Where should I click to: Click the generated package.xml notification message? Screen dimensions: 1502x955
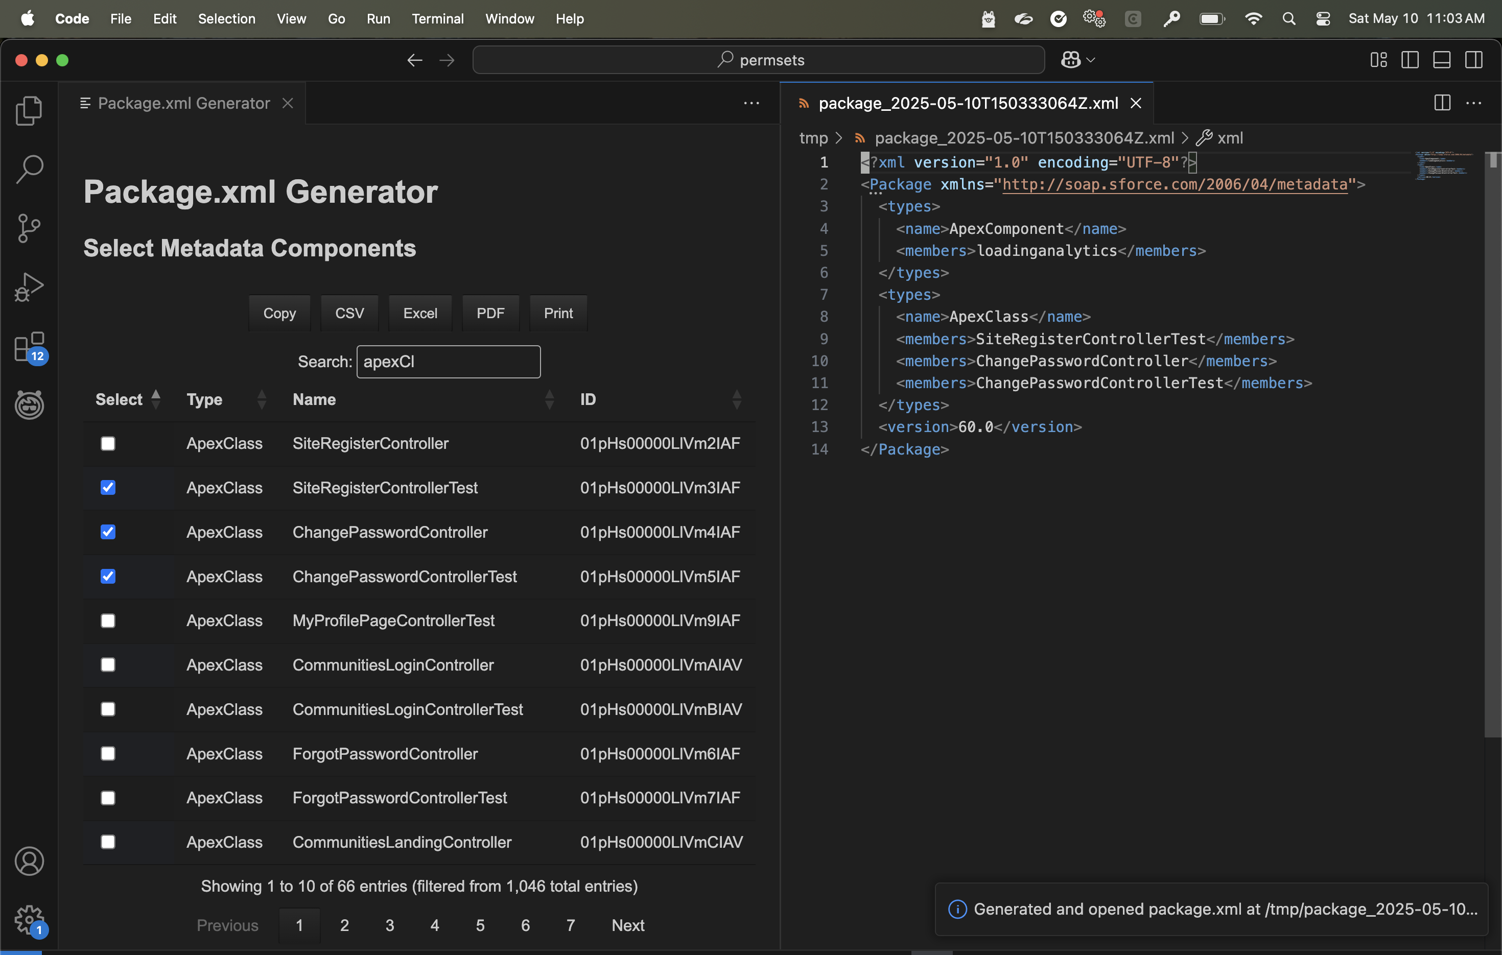[1226, 909]
